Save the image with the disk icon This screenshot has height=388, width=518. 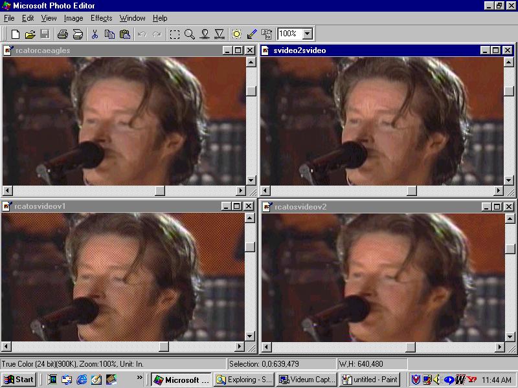[45, 34]
